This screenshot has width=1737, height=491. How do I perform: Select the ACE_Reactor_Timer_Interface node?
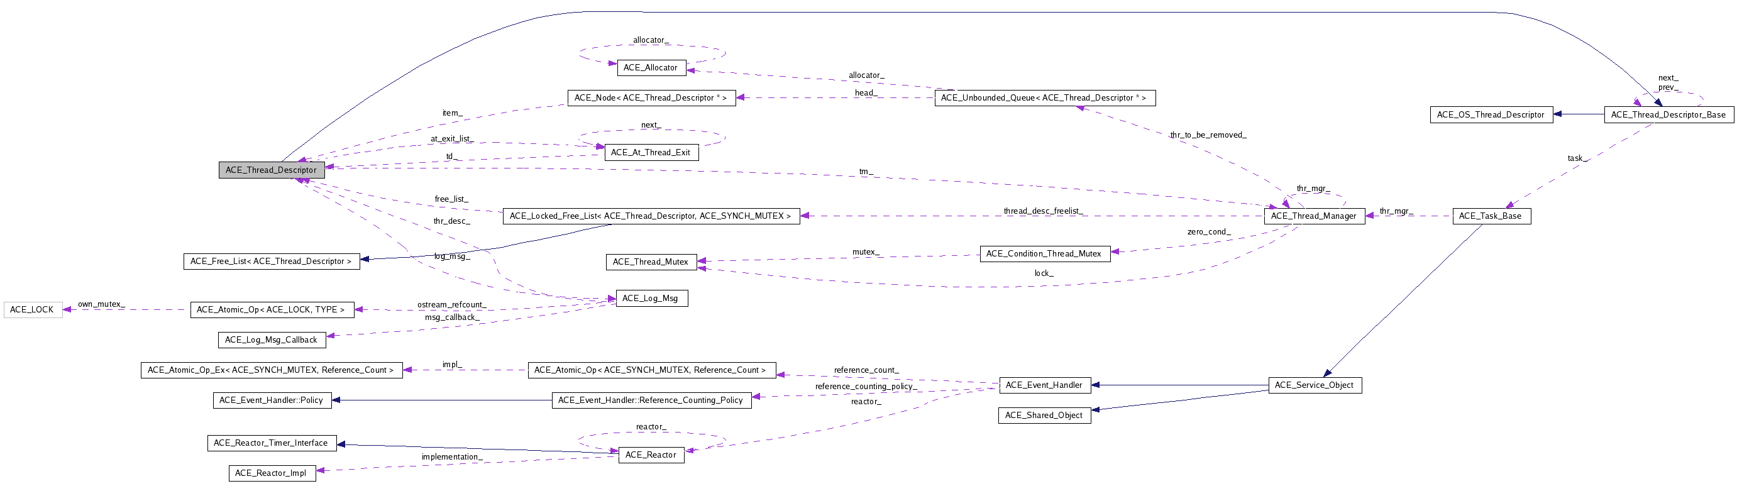271,443
